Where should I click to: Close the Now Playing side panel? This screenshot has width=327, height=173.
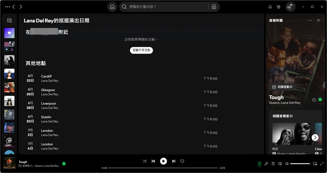(318, 20)
